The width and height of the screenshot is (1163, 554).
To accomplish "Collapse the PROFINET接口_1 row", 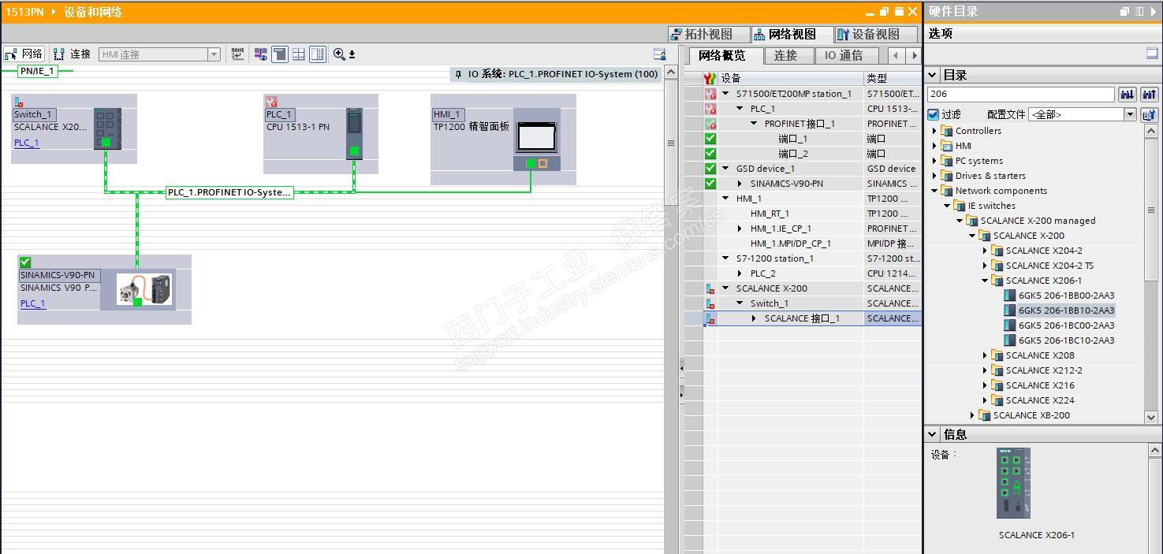I will click(754, 124).
